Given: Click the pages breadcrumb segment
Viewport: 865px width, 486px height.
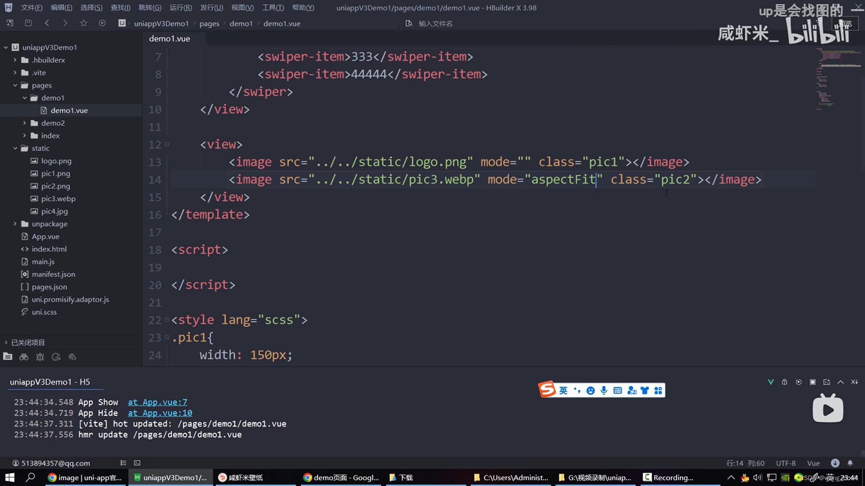Looking at the screenshot, I should 209,23.
